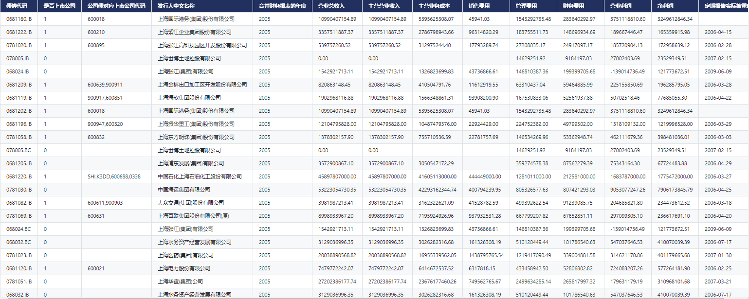
Task: Click the 合并财务报表的年度 column header
Action: [282, 6]
